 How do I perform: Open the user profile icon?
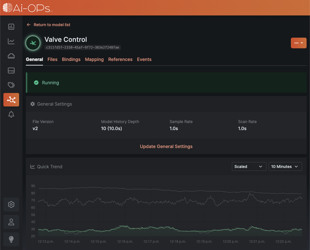click(11, 222)
